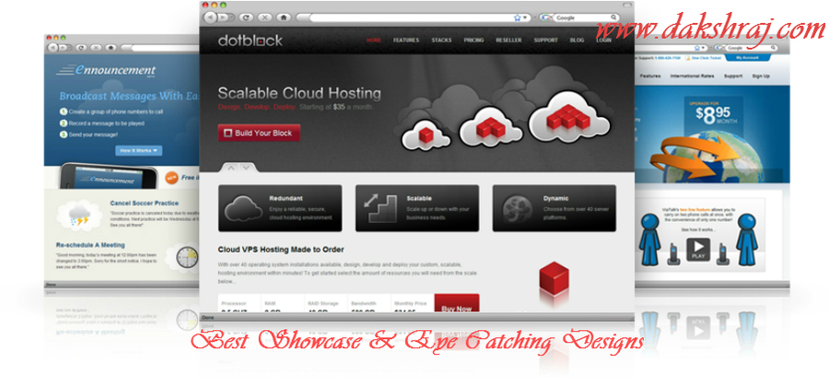Click the up chevron on the banner tab
The width and height of the screenshot is (829, 387).
[x=231, y=168]
